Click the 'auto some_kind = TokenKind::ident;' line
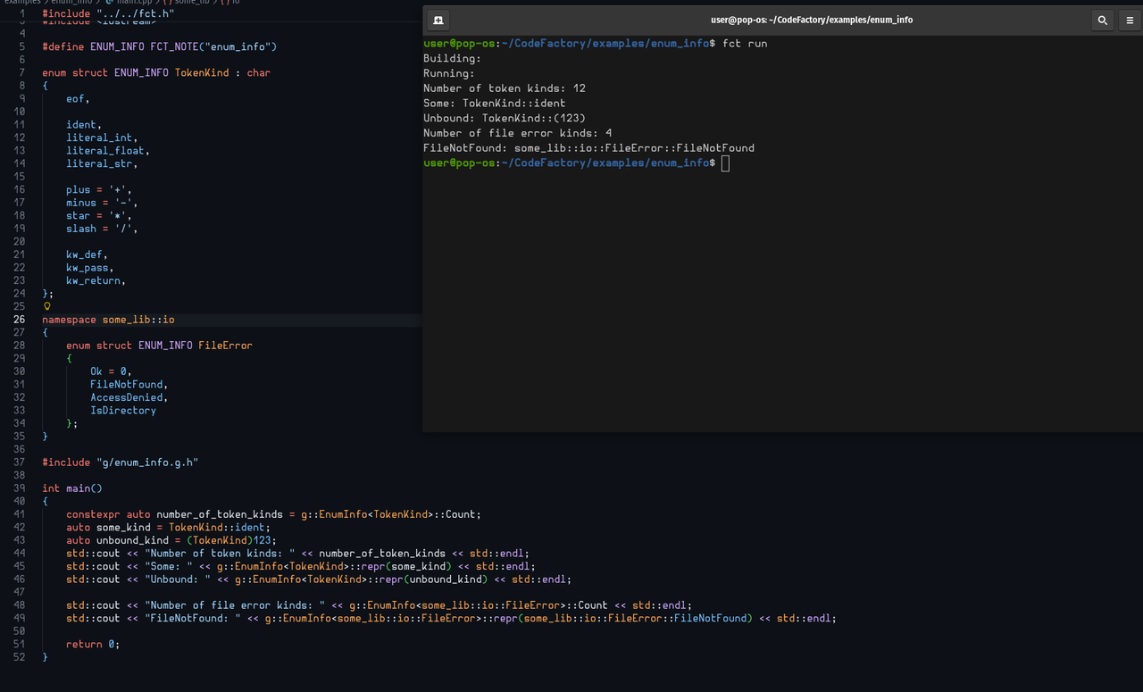The height and width of the screenshot is (692, 1143). pos(168,528)
